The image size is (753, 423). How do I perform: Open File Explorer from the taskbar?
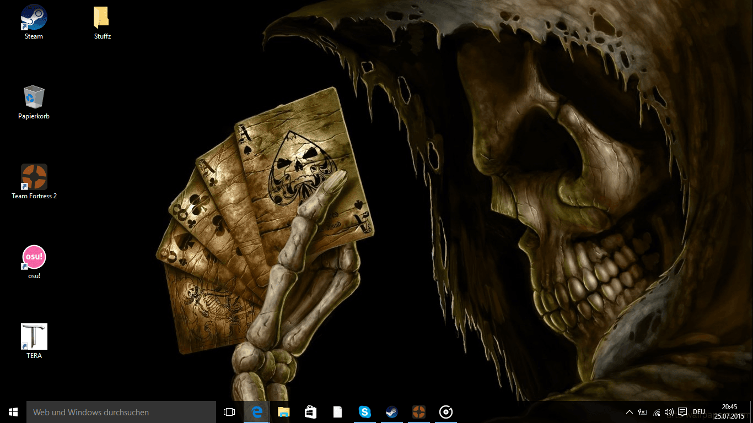click(283, 412)
